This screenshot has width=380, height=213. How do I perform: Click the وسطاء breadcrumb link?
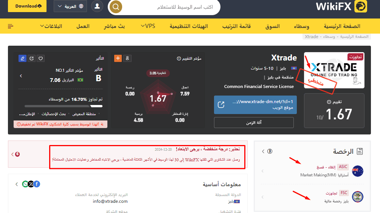[x=329, y=37]
